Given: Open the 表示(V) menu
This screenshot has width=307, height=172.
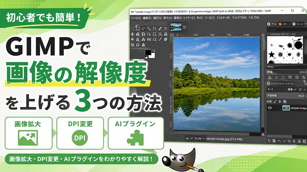Looking at the screenshot, I should [x=168, y=18].
